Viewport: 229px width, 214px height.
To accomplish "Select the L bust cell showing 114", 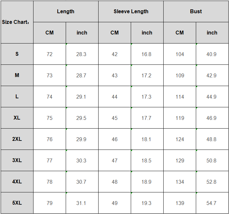I will coord(180,97).
